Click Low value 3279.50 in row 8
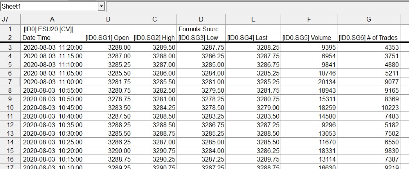409x169 pixels. (x=201, y=90)
